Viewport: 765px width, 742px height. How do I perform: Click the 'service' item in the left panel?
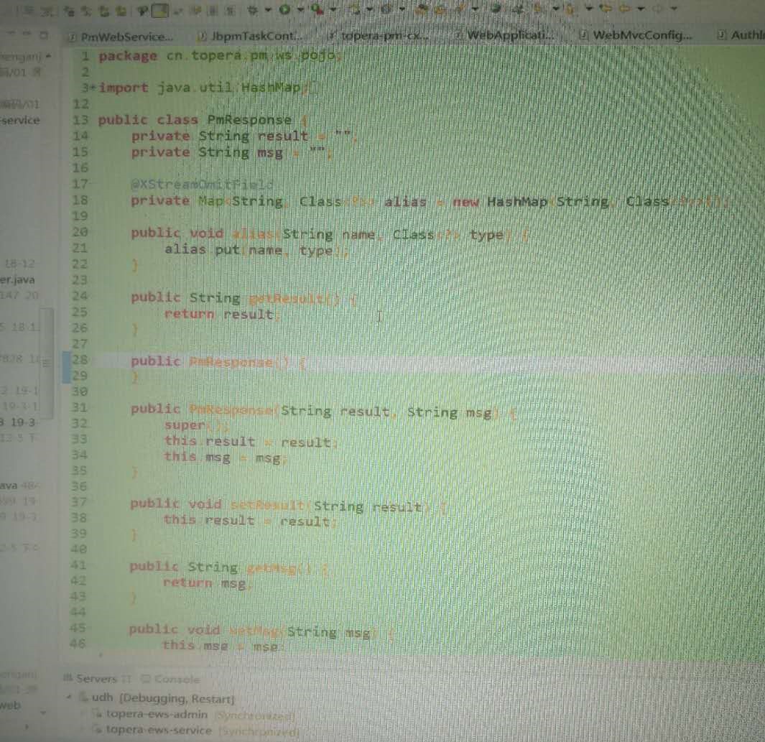tap(21, 120)
